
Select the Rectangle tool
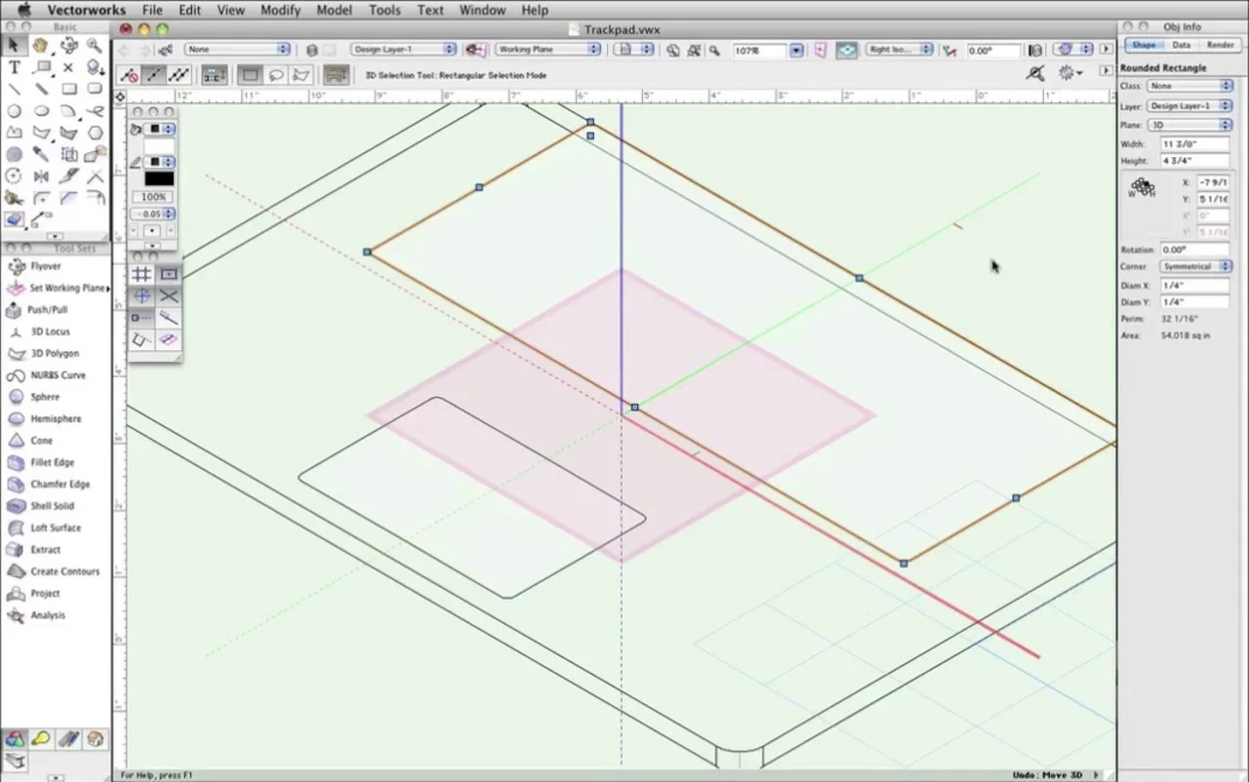(x=68, y=89)
